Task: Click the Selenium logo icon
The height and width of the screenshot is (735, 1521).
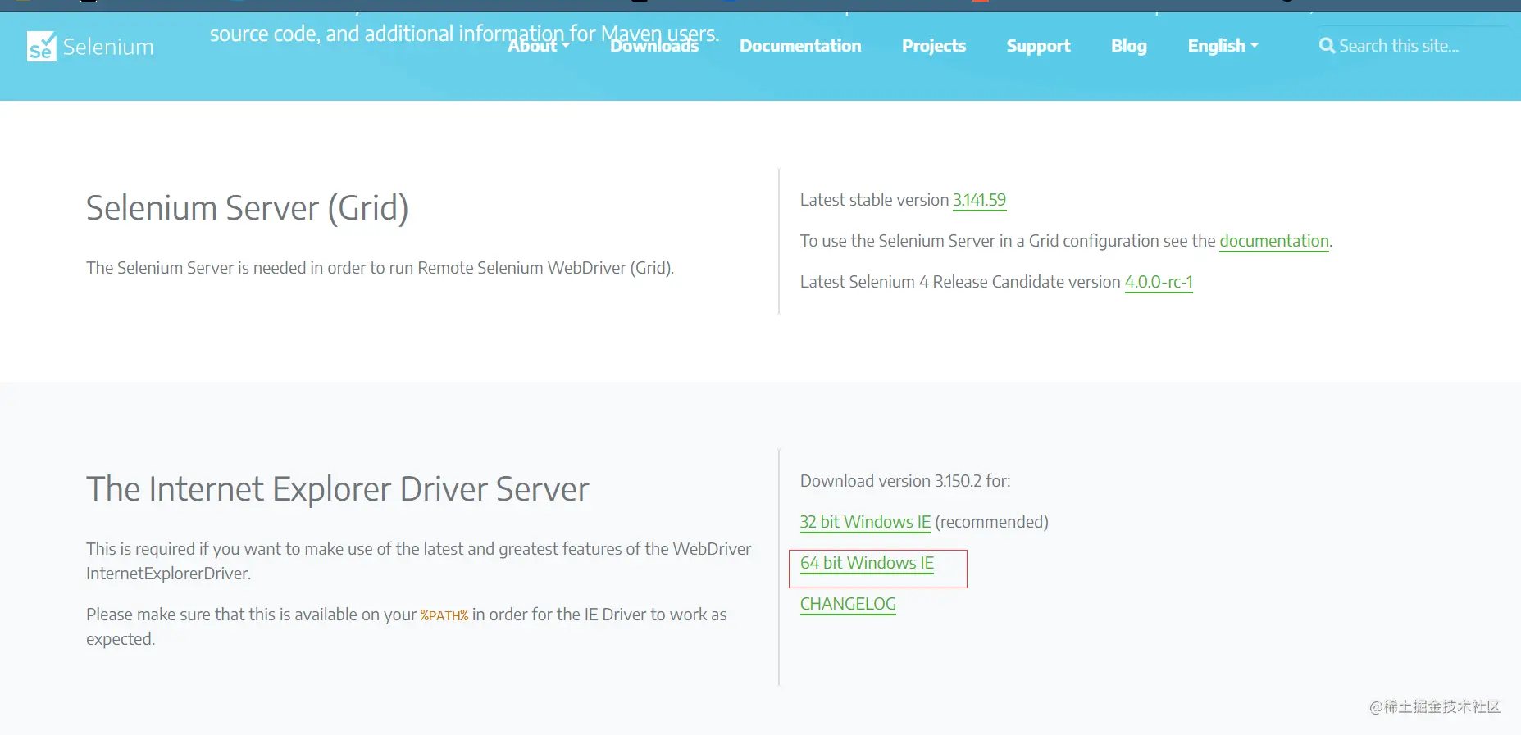Action: 41,47
